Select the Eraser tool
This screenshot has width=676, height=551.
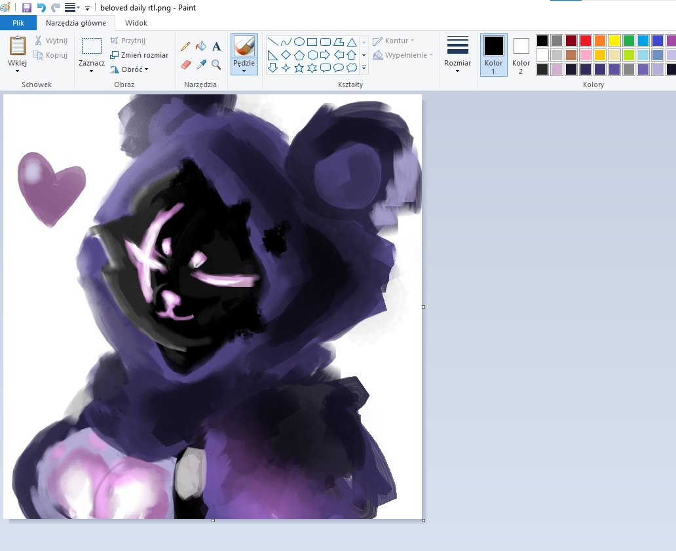tap(186, 65)
